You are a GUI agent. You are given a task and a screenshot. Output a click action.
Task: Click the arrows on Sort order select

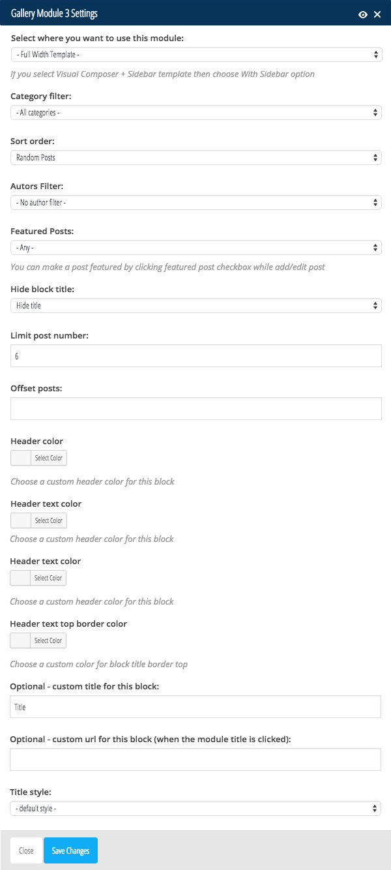pyautogui.click(x=376, y=157)
